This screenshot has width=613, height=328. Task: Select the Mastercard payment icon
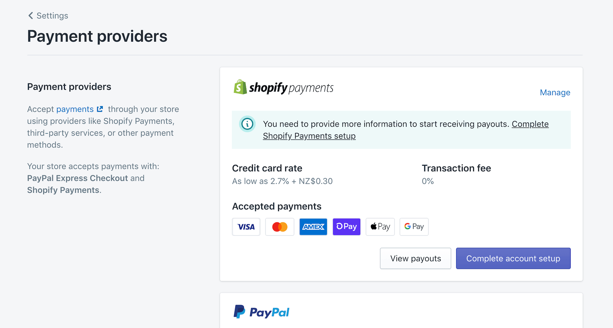pos(280,227)
